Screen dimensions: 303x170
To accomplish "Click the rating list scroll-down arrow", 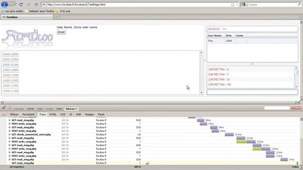I will tap(201, 93).
